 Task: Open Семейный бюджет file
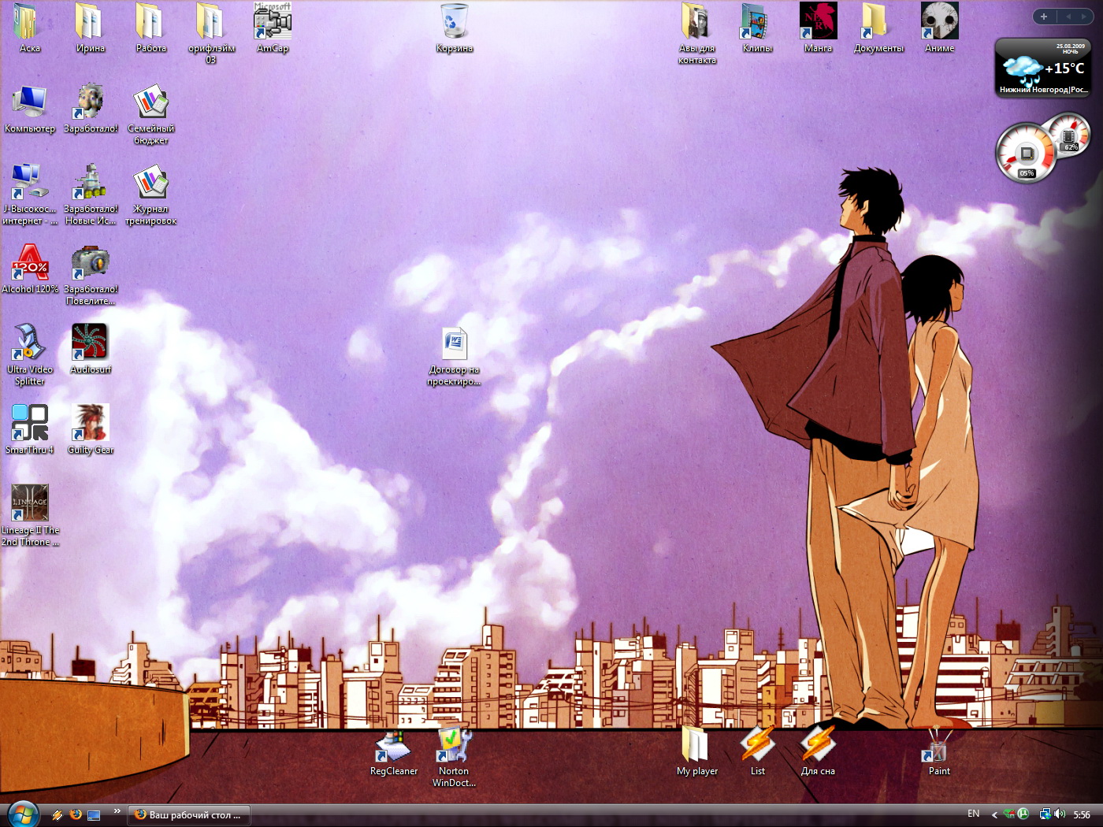pos(150,114)
